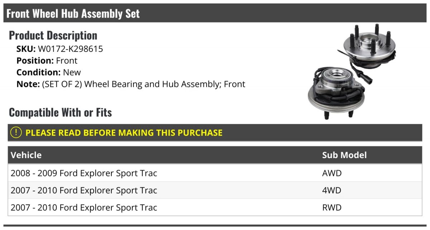This screenshot has width=430, height=230.
Task: Click the vehicle name in the RWD row
Action: 84,207
